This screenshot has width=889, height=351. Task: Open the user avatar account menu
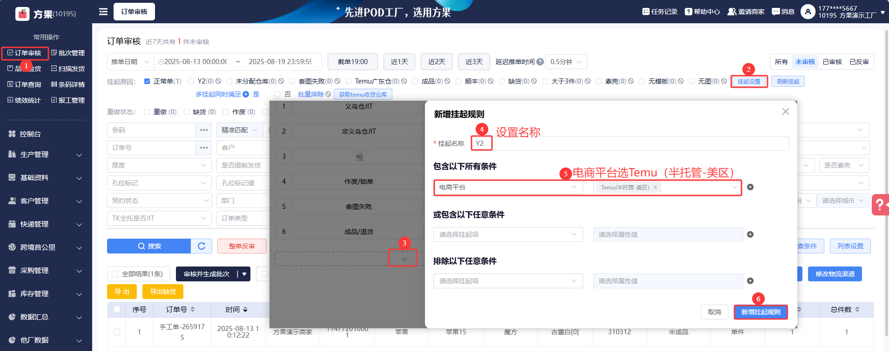(x=808, y=12)
